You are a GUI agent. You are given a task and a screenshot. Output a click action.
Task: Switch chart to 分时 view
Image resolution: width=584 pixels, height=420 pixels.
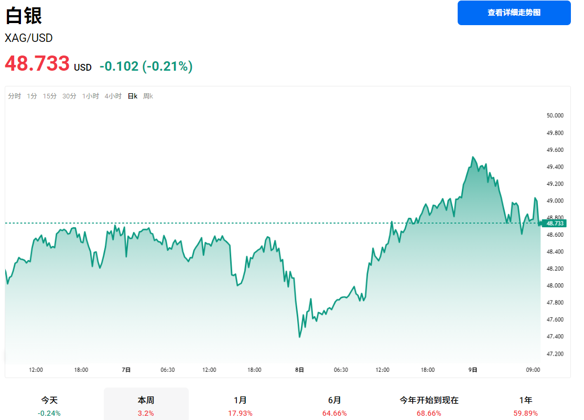pyautogui.click(x=15, y=96)
